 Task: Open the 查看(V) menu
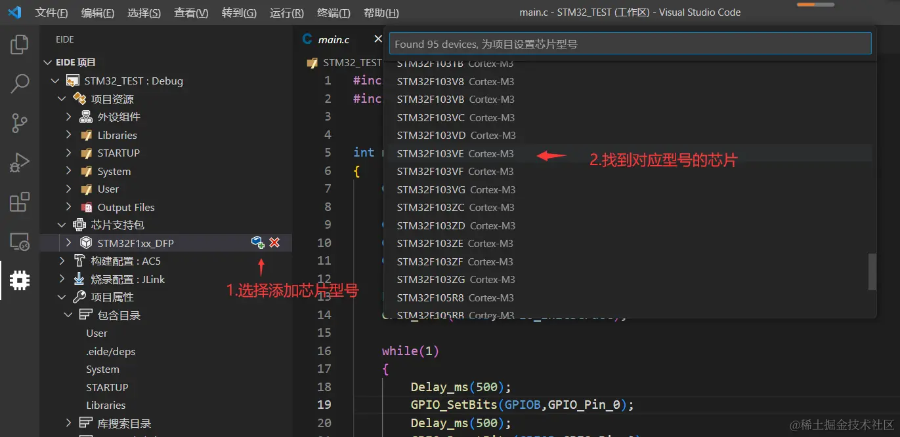[x=191, y=12]
